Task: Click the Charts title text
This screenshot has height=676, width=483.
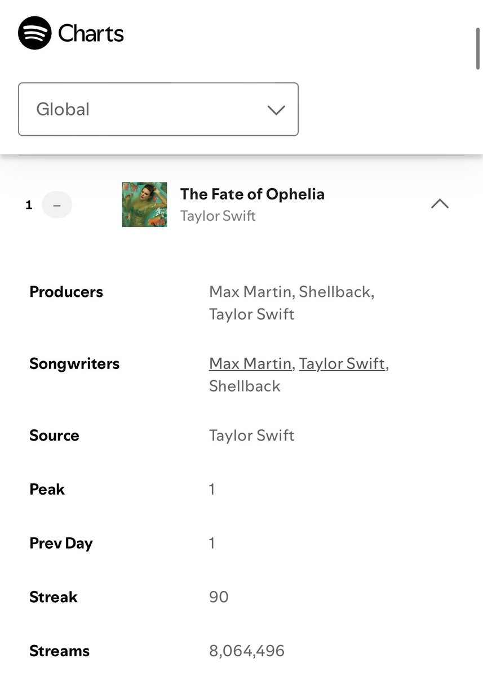Action: [91, 33]
